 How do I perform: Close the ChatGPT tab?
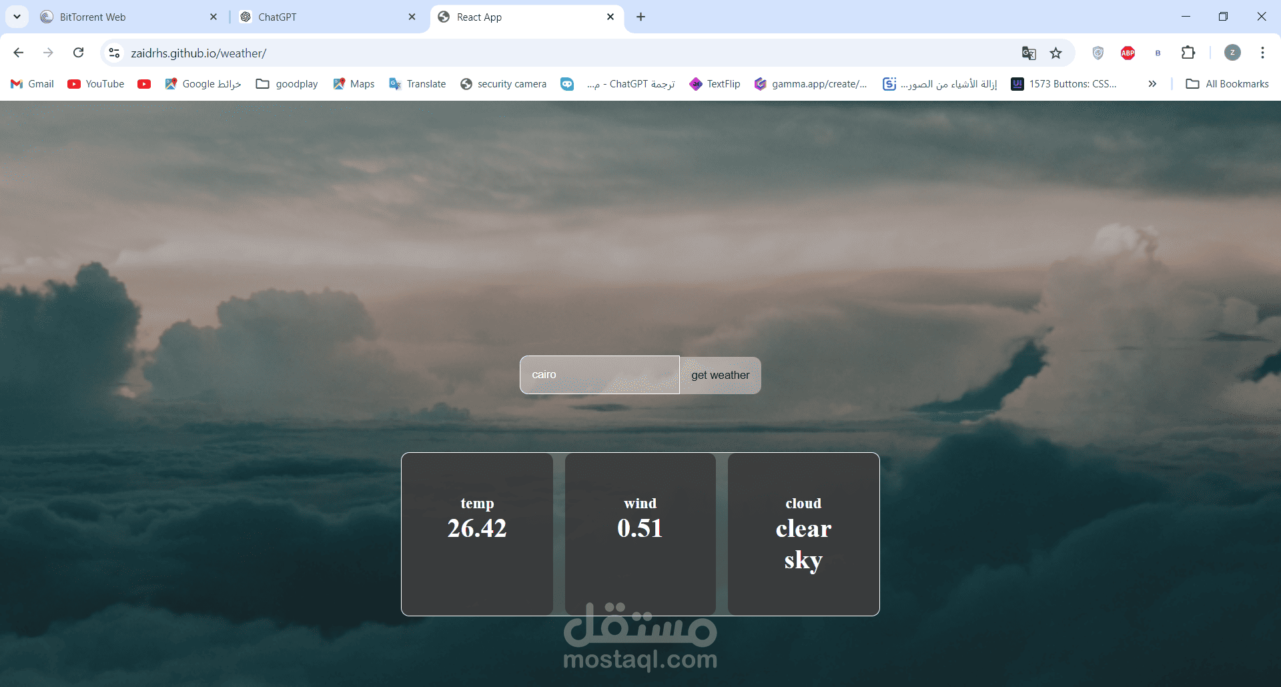(412, 17)
